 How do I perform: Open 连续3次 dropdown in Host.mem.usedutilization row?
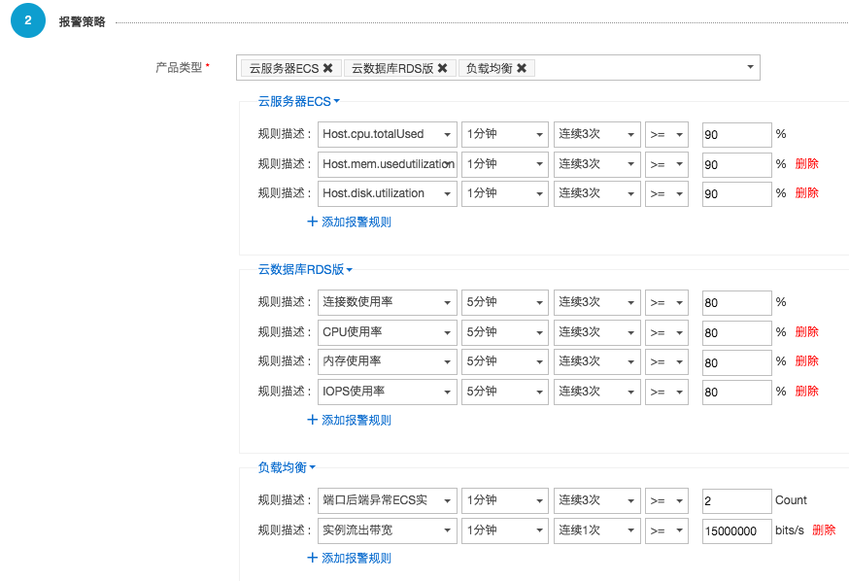(596, 164)
